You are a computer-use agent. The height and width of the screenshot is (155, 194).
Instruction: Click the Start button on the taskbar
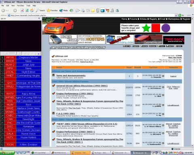[7, 153]
